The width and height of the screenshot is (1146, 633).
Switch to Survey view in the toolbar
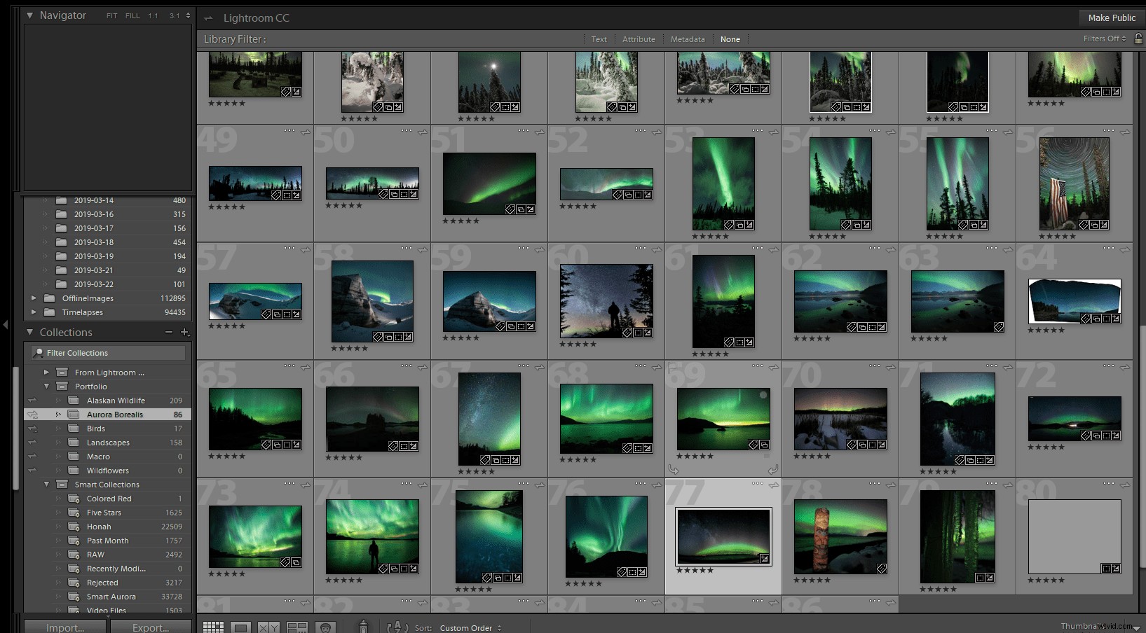pyautogui.click(x=297, y=627)
